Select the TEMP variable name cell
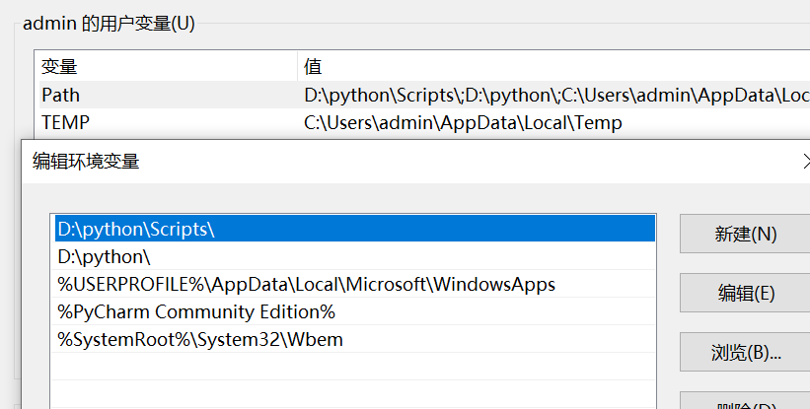810x409 pixels. coord(168,123)
